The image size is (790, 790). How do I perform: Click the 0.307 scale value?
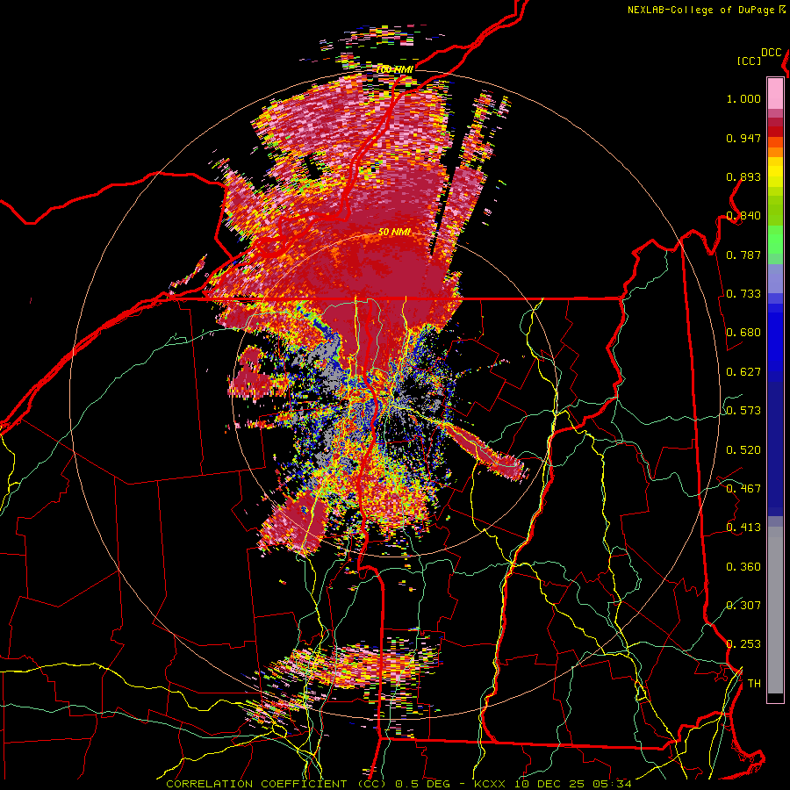tap(743, 606)
